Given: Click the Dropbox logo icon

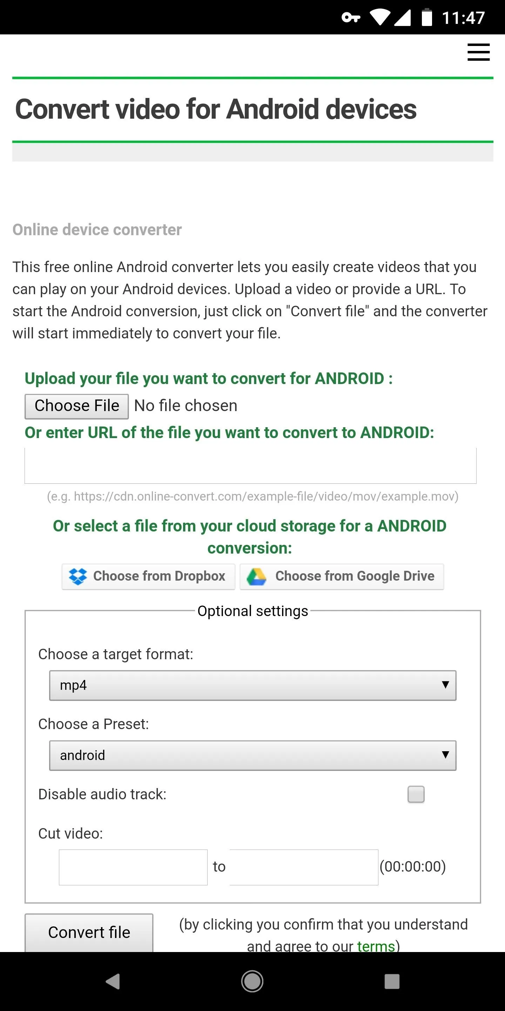Looking at the screenshot, I should pyautogui.click(x=78, y=576).
